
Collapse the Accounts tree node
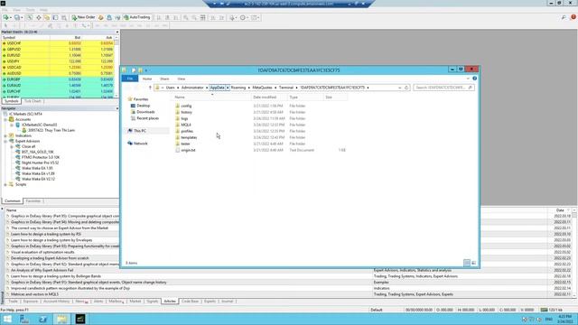(5, 119)
